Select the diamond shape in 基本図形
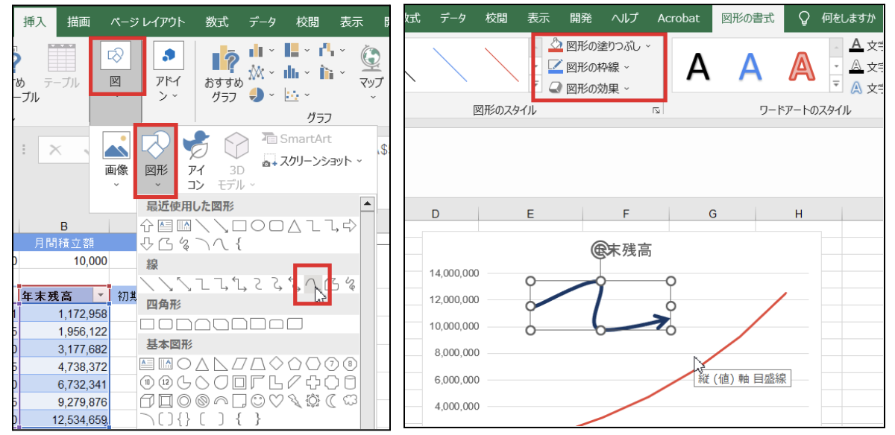The width and height of the screenshot is (895, 435). [275, 363]
